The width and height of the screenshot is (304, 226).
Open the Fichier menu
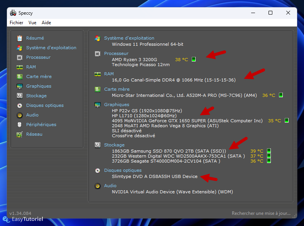click(x=17, y=23)
